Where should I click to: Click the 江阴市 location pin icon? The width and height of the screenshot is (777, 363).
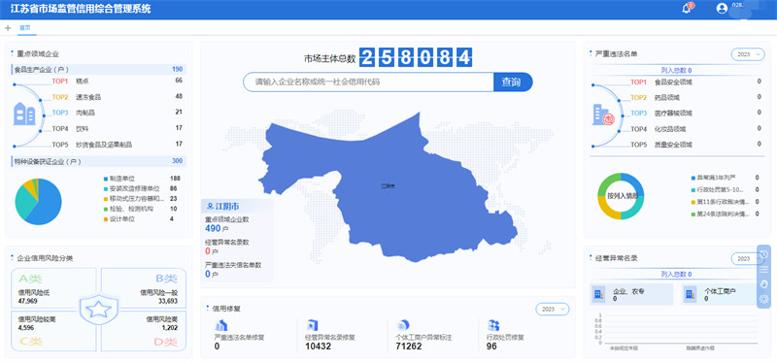pyautogui.click(x=210, y=206)
